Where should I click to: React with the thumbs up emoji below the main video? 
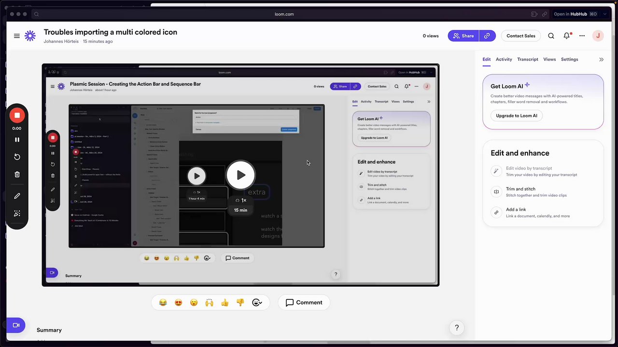(x=225, y=303)
